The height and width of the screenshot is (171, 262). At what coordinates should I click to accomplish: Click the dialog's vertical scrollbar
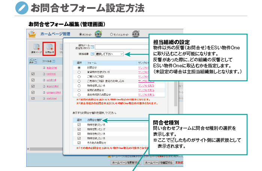point(176,94)
